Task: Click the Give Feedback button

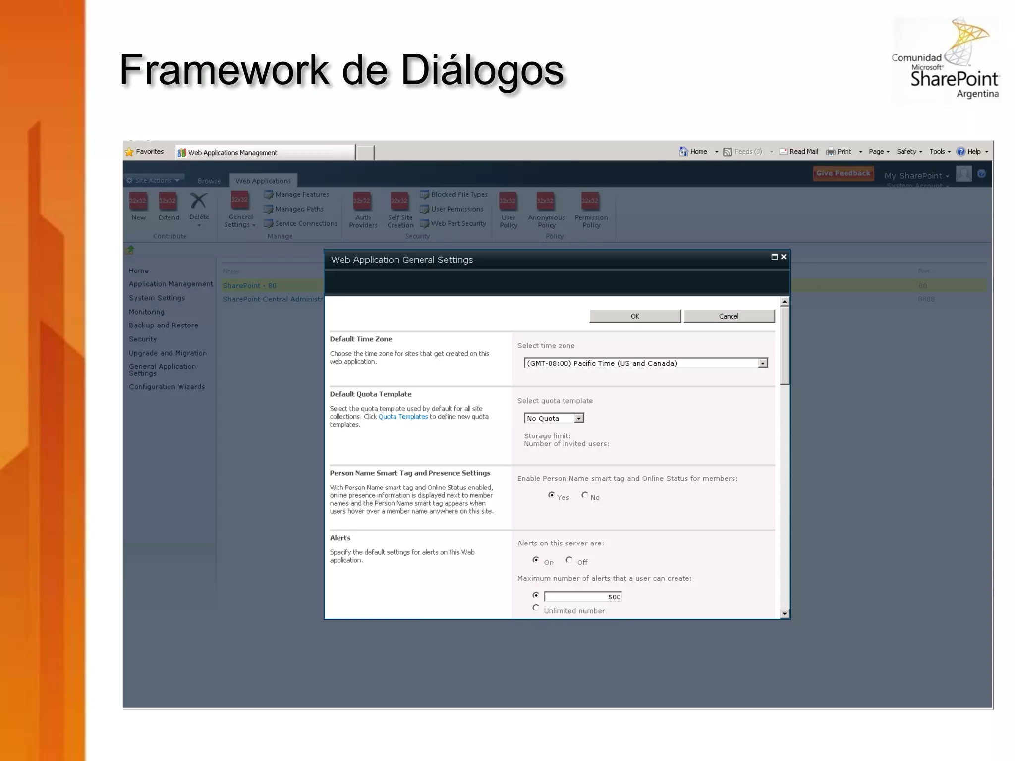Action: [843, 173]
